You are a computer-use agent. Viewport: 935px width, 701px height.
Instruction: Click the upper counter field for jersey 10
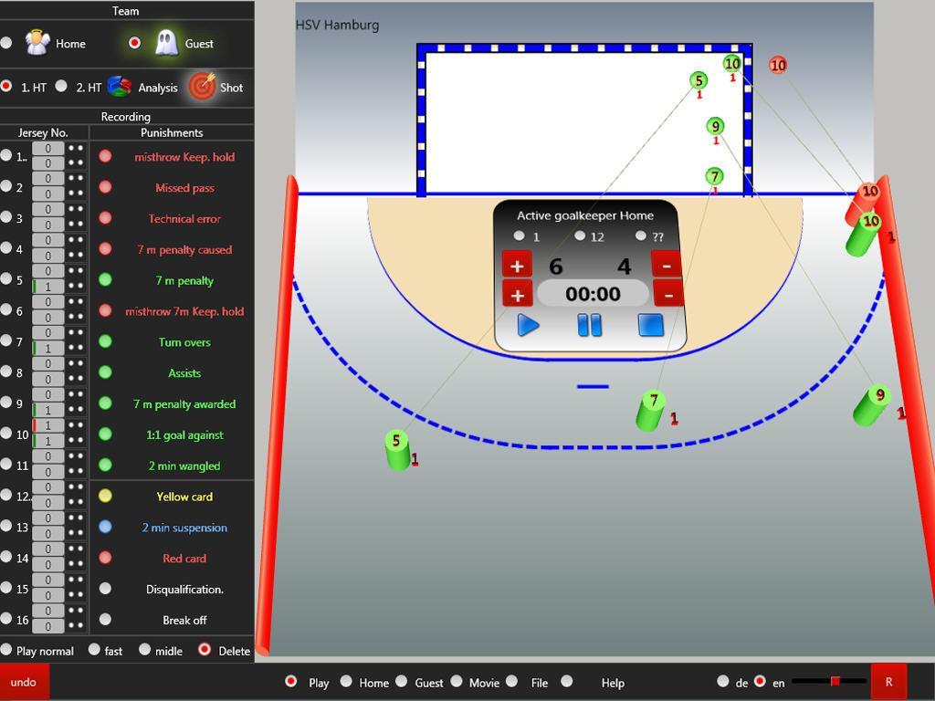click(x=47, y=425)
